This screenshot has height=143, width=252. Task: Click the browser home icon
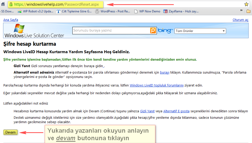[x=3, y=4]
